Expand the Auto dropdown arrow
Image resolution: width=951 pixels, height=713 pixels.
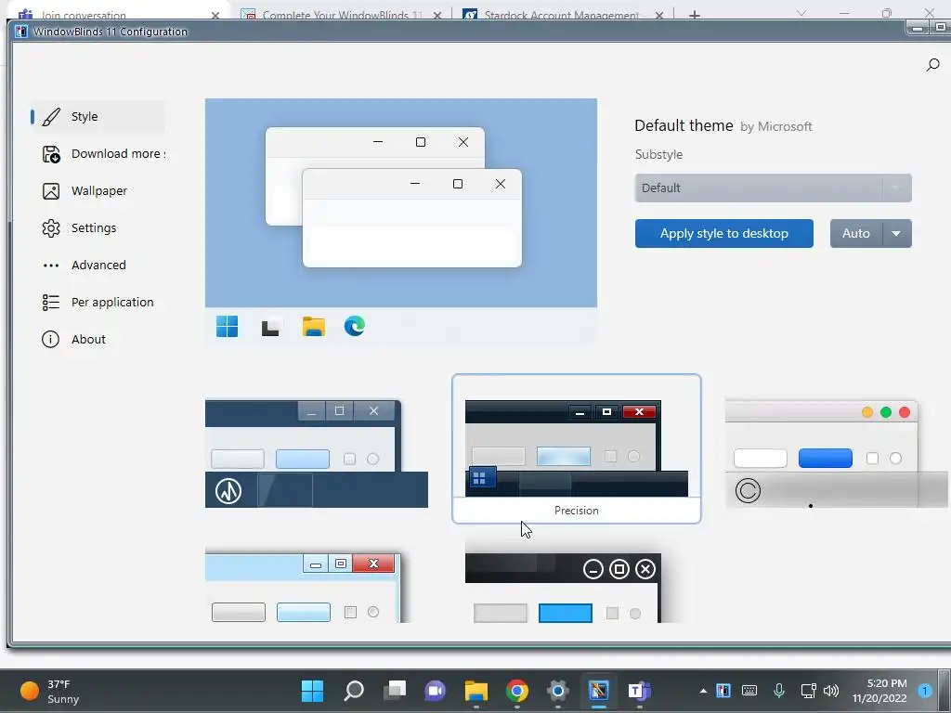896,233
